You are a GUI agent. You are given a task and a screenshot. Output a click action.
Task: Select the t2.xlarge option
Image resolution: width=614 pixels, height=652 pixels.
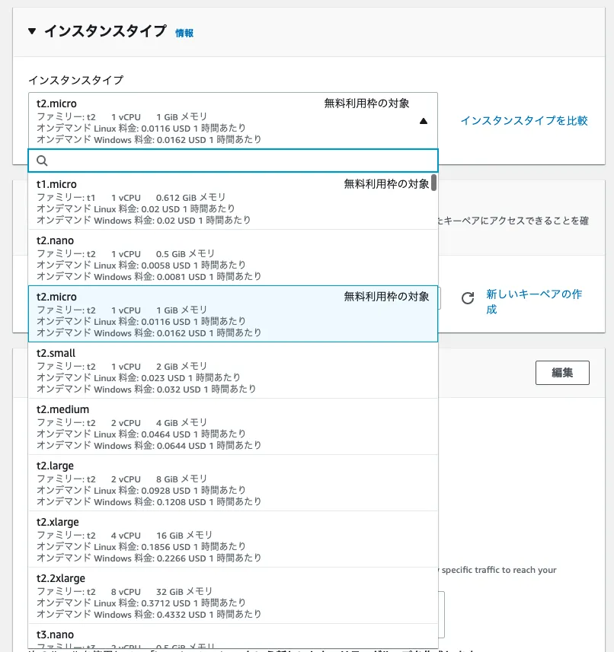pyautogui.click(x=233, y=539)
